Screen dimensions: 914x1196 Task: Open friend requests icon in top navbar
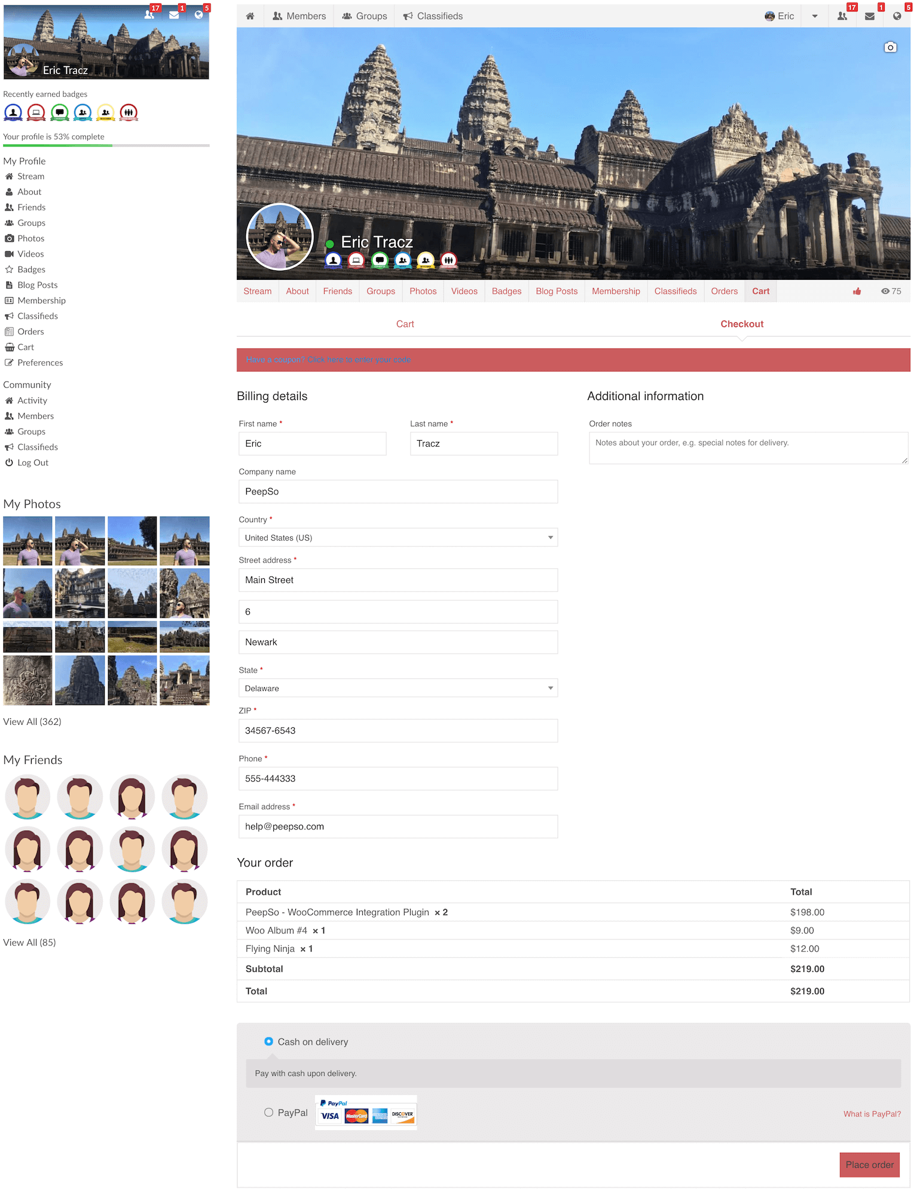click(842, 16)
